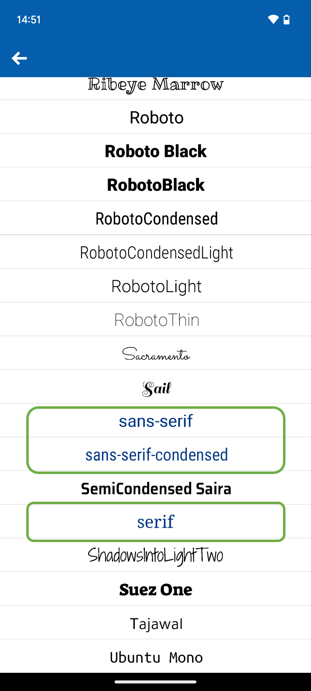Select the sans-serif-condensed font
311x691 pixels.
[156, 455]
